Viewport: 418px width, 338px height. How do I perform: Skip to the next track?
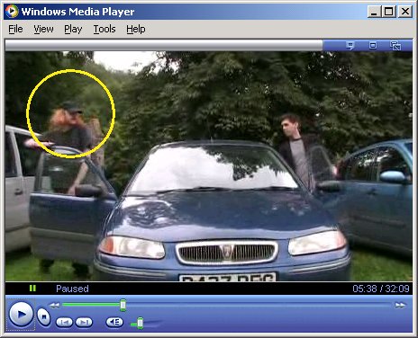[x=85, y=323]
